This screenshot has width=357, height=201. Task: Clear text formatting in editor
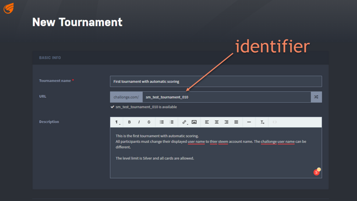[x=262, y=122]
